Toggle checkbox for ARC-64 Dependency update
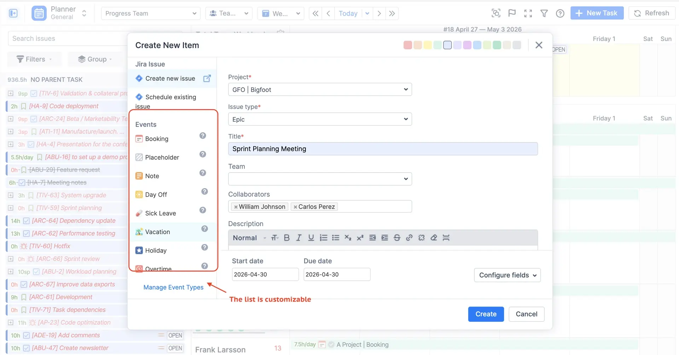The width and height of the screenshot is (679, 355). pos(27,221)
